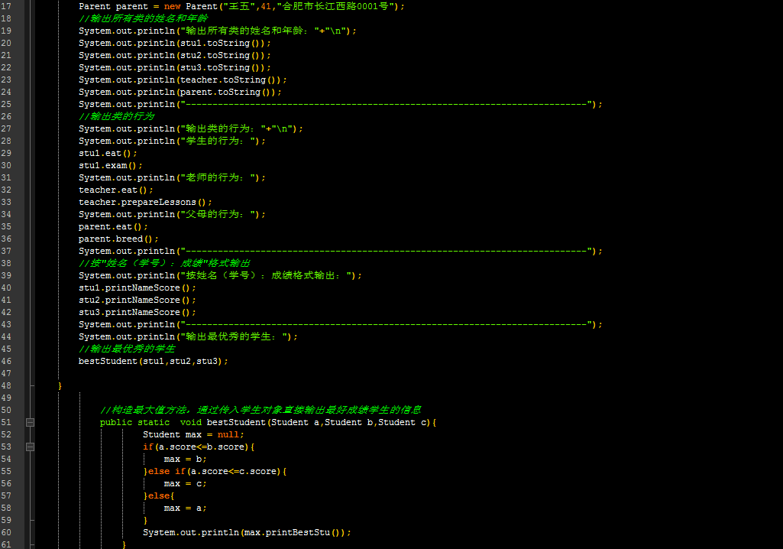Image resolution: width=783 pixels, height=549 pixels.
Task: Click on stu1.printNameScore(); statement
Action: tap(138, 288)
